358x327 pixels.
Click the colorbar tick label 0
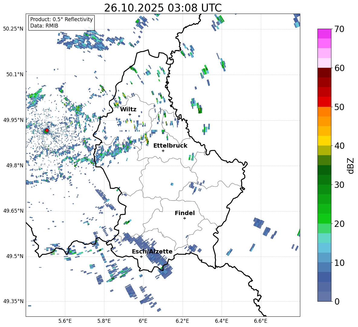[x=337, y=301]
